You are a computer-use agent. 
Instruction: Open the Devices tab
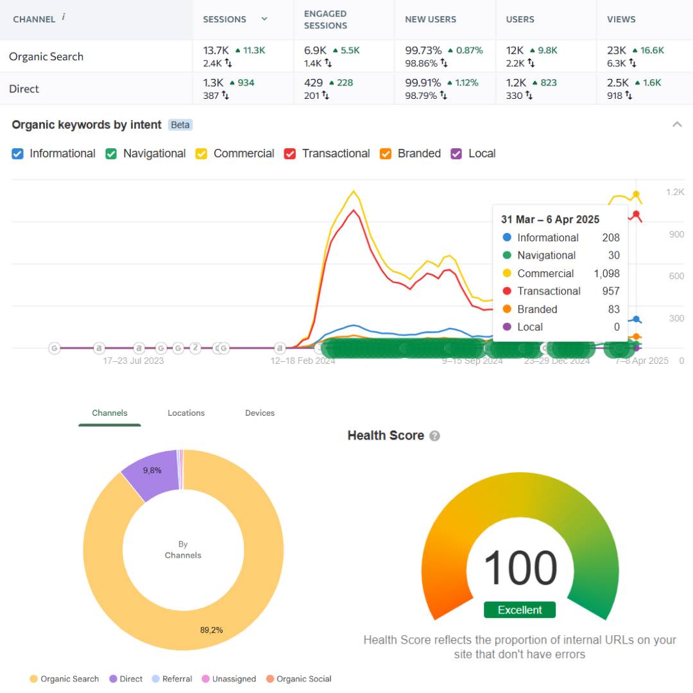point(260,413)
